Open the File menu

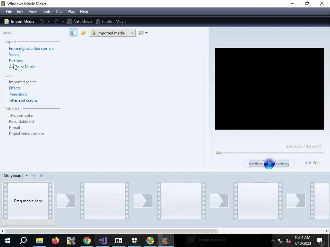[9, 12]
